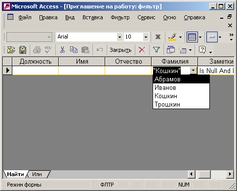Open the Сервис menu
This screenshot has height=191, width=237.
[x=146, y=17]
